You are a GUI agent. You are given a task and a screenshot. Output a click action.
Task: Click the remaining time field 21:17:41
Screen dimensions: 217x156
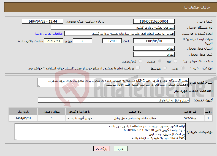tap(54, 41)
